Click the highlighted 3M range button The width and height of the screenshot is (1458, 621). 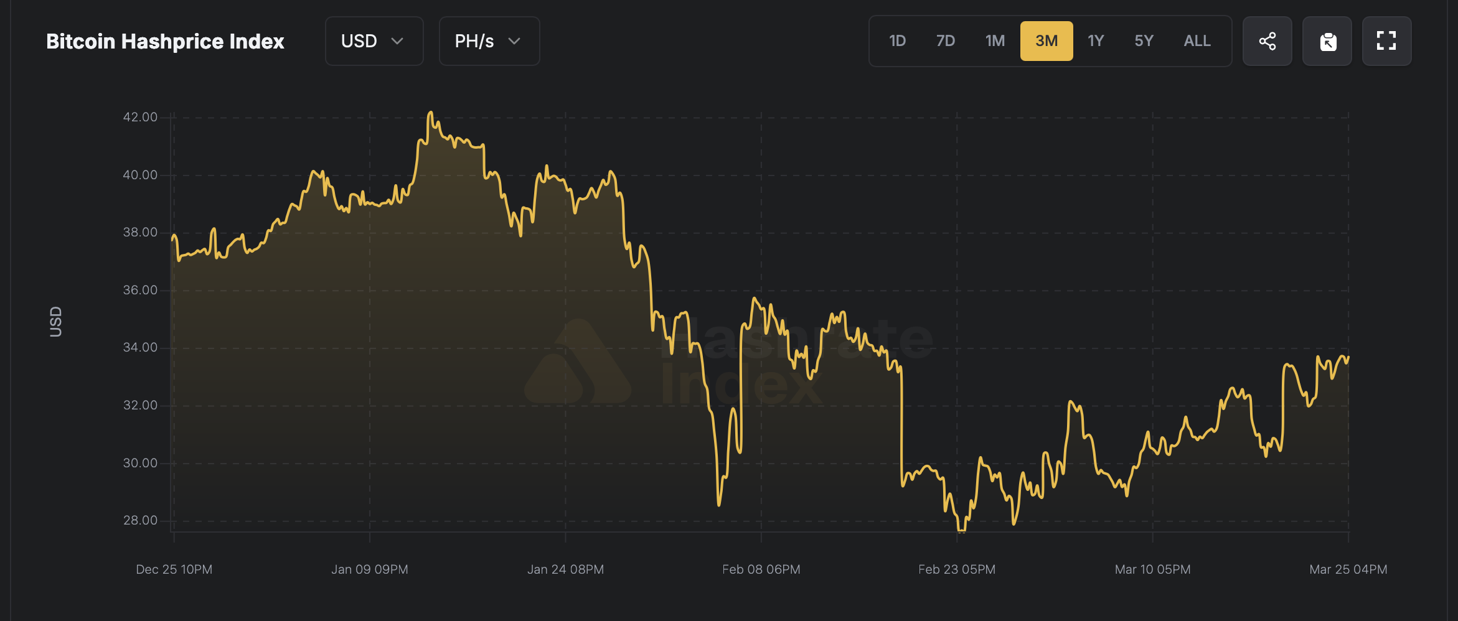pos(1046,41)
